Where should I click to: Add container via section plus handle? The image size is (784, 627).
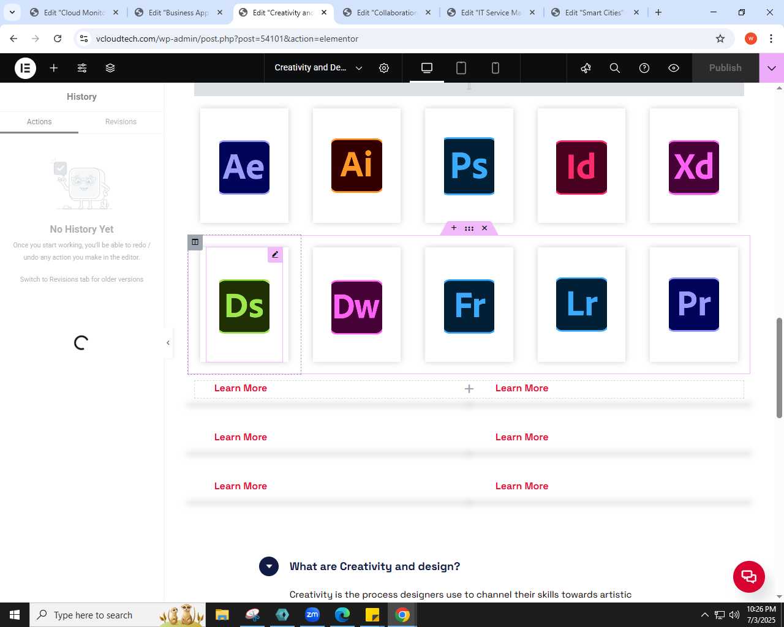(x=454, y=228)
